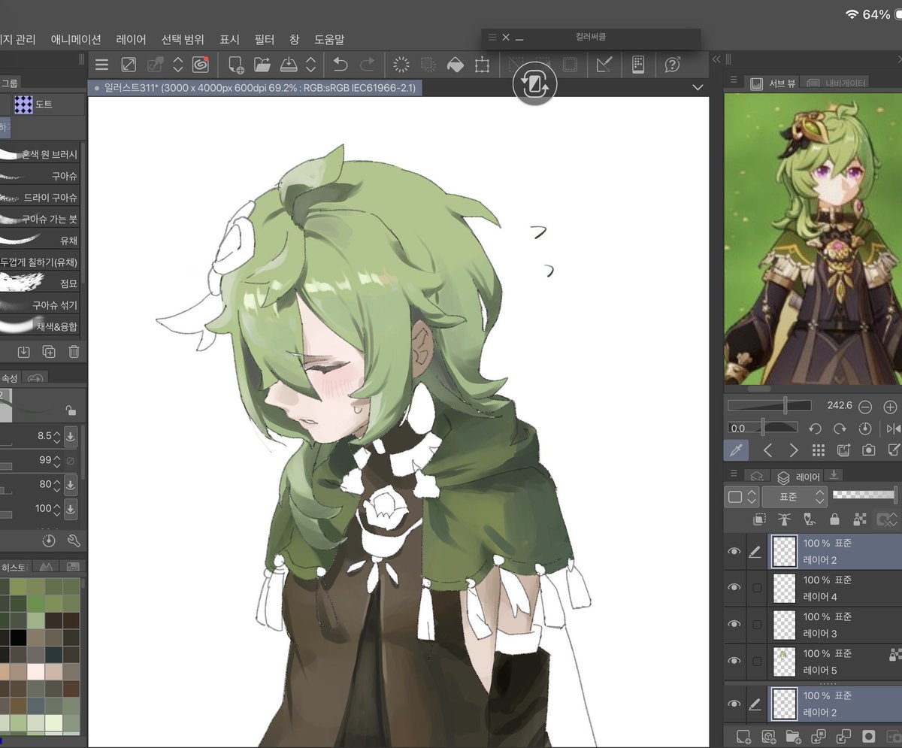Show next Sub View image
Viewport: 902px width, 748px height.
point(794,450)
